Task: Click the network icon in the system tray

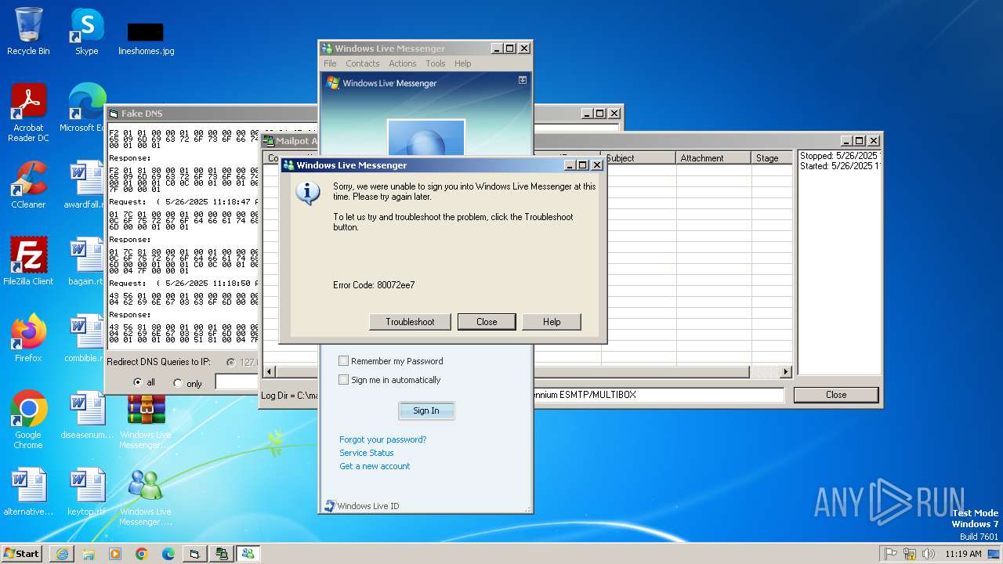Action: (x=910, y=554)
